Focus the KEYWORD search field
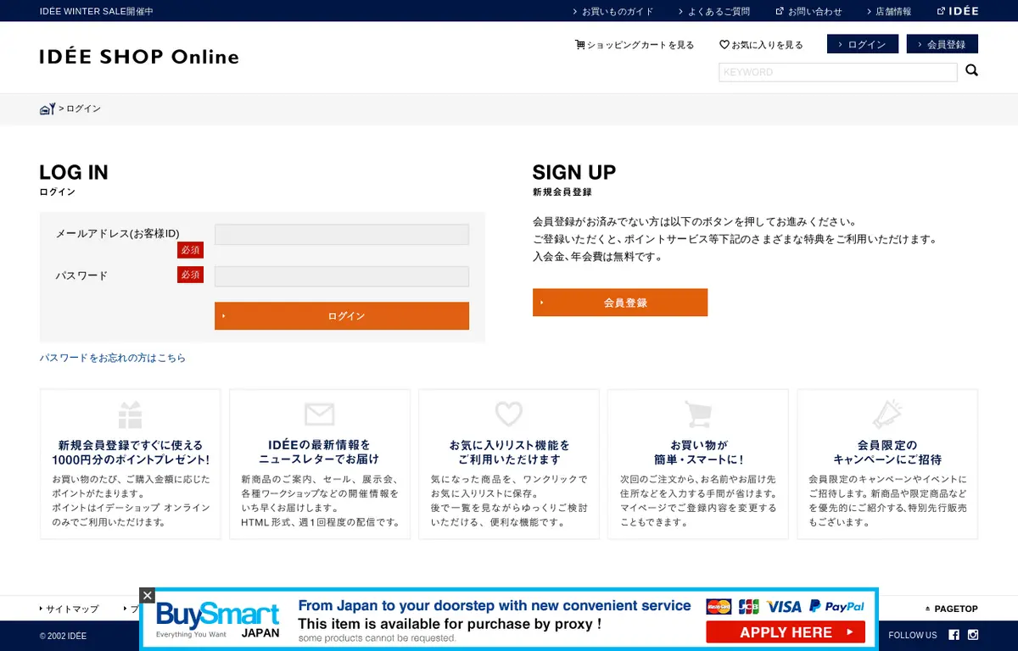This screenshot has height=651, width=1018. [838, 72]
